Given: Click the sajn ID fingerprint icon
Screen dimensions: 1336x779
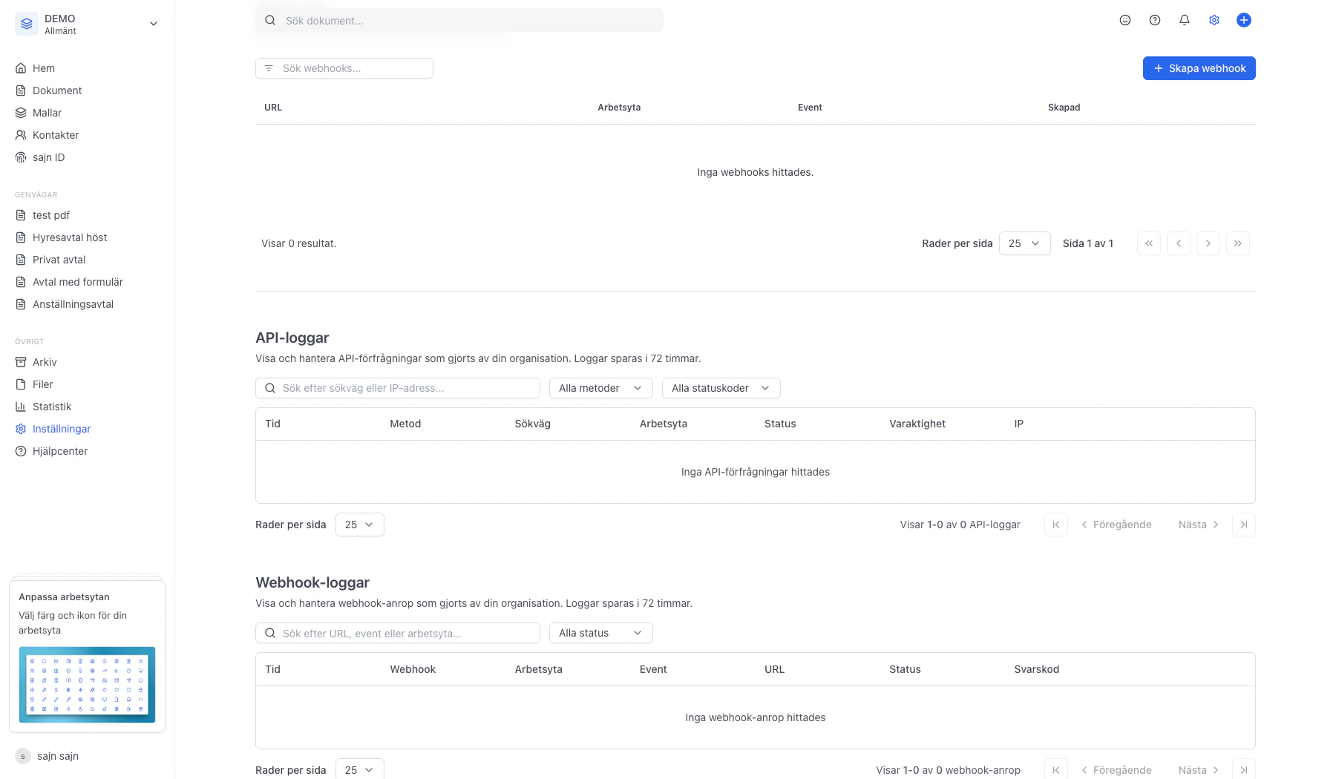Looking at the screenshot, I should click(x=21, y=157).
